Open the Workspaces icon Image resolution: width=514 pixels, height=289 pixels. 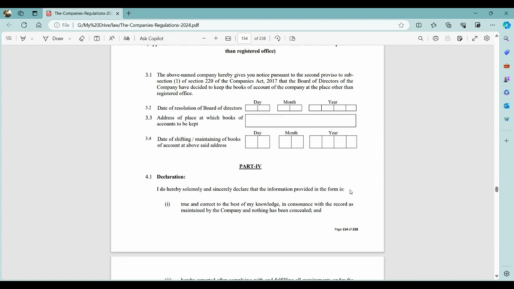point(21,13)
